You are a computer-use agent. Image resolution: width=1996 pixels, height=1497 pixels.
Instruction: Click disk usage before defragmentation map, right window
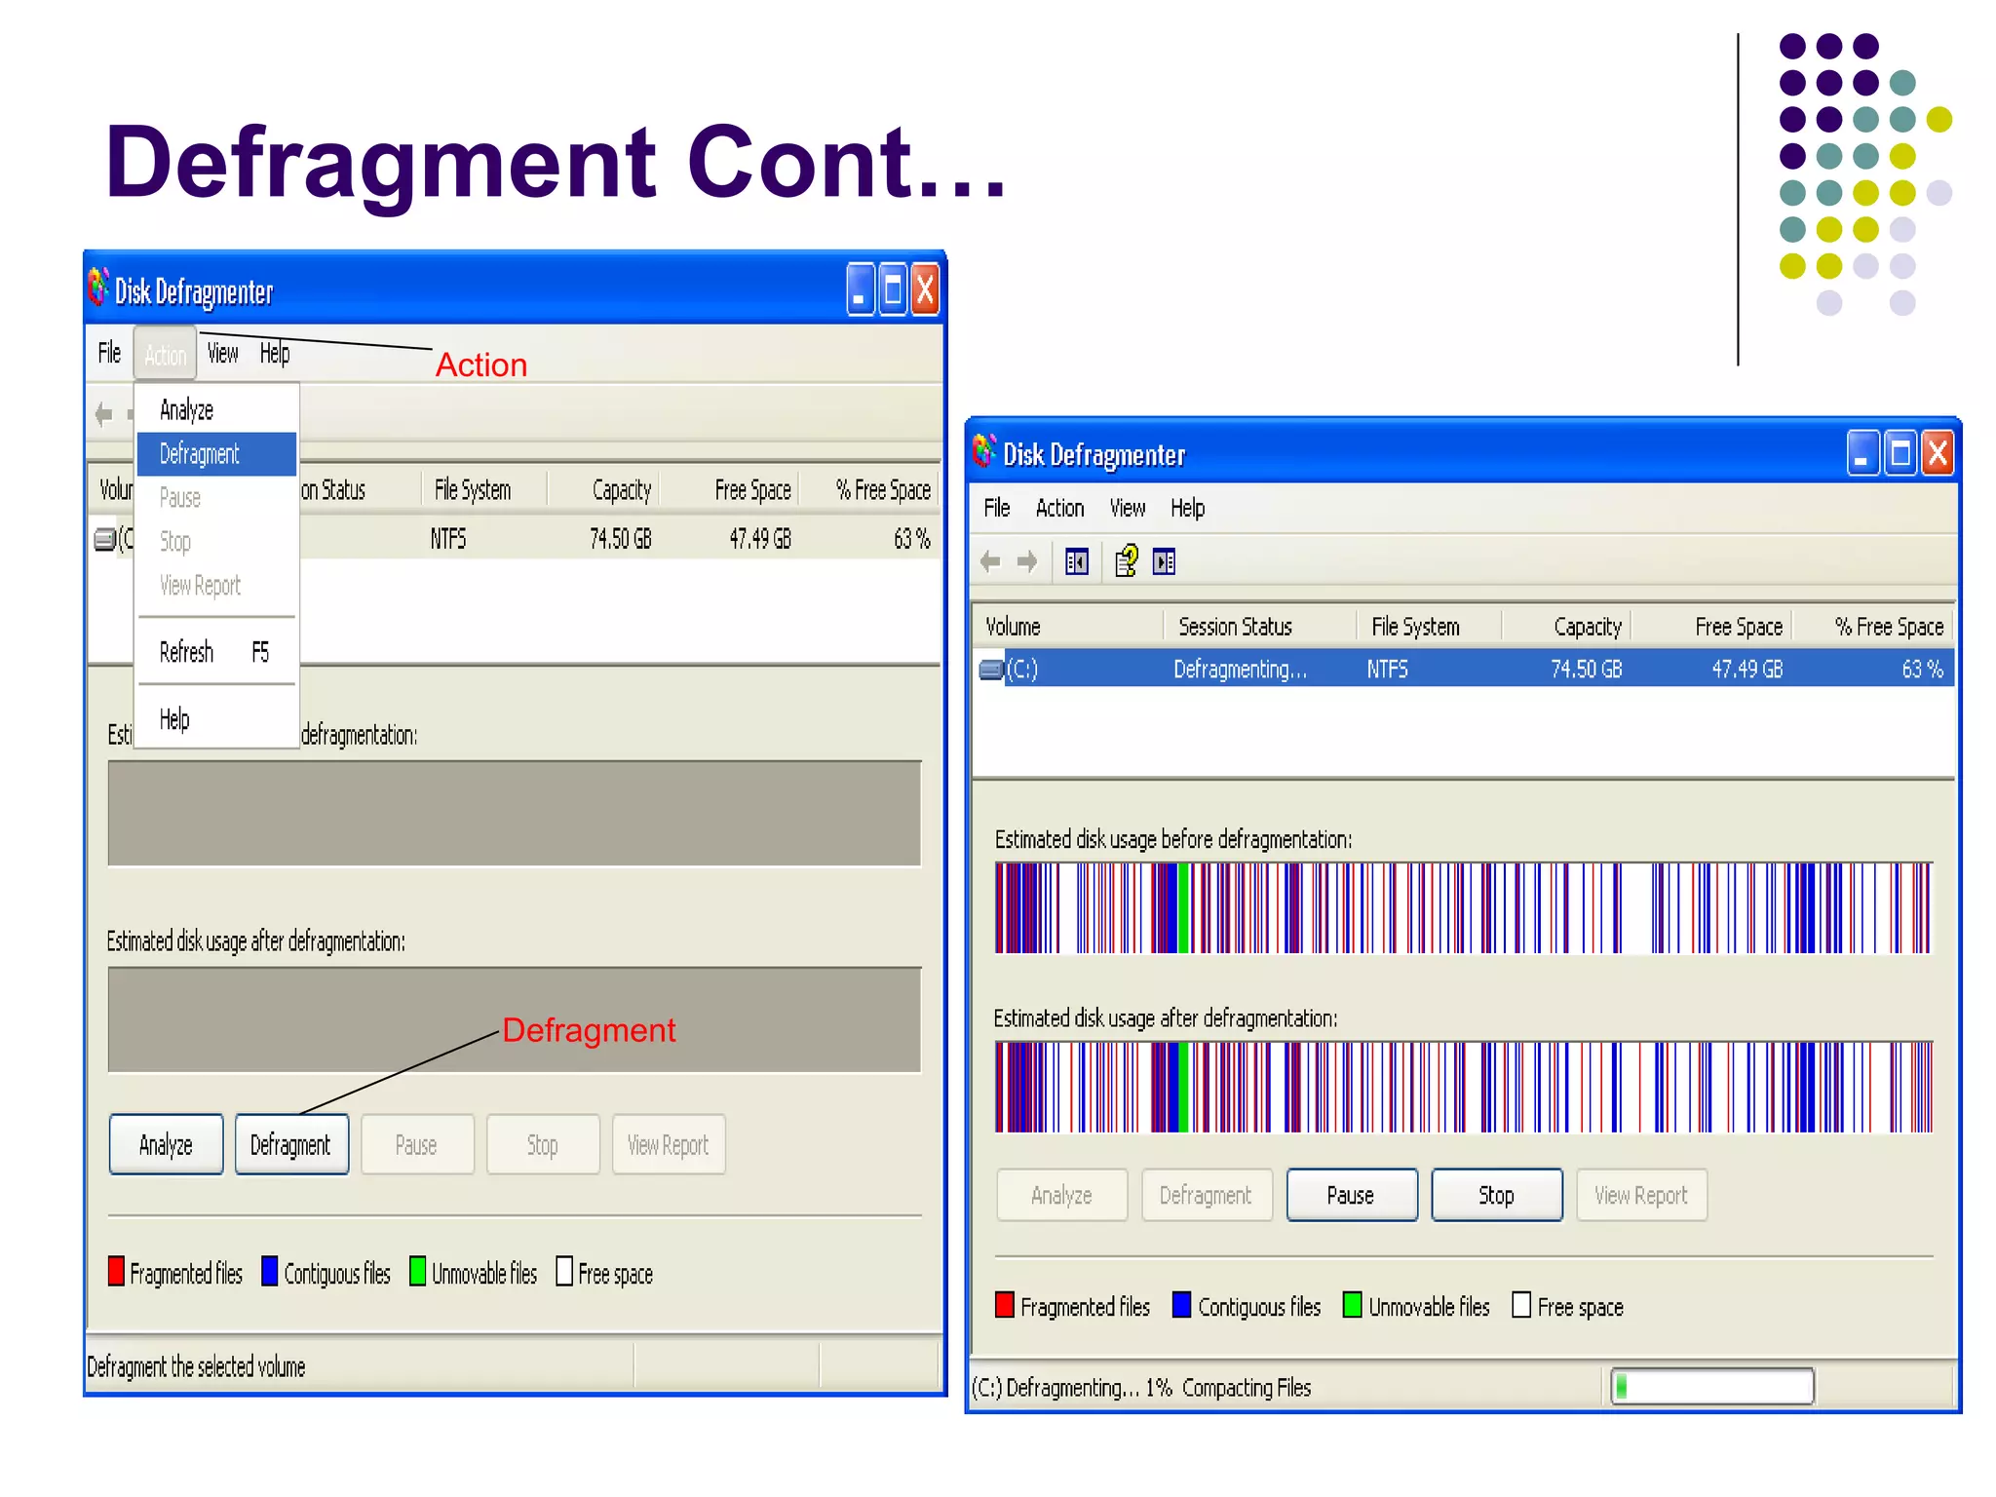[x=1463, y=907]
